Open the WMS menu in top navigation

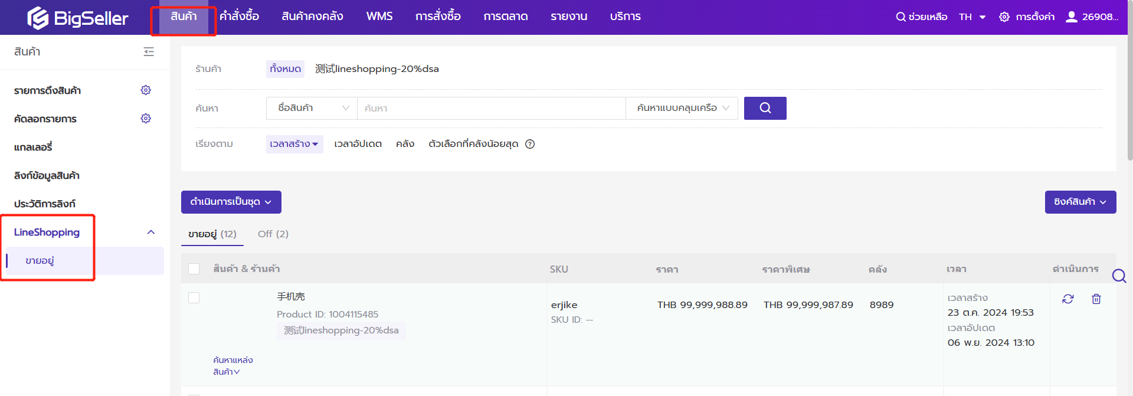pos(379,17)
